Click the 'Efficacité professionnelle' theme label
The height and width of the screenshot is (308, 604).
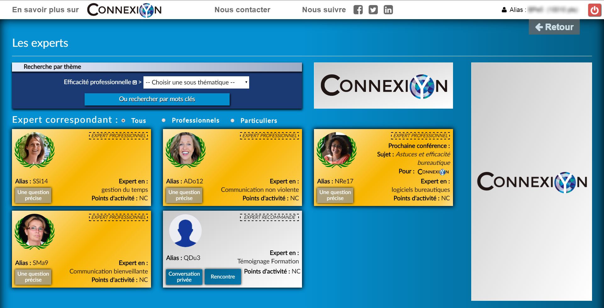(x=97, y=82)
